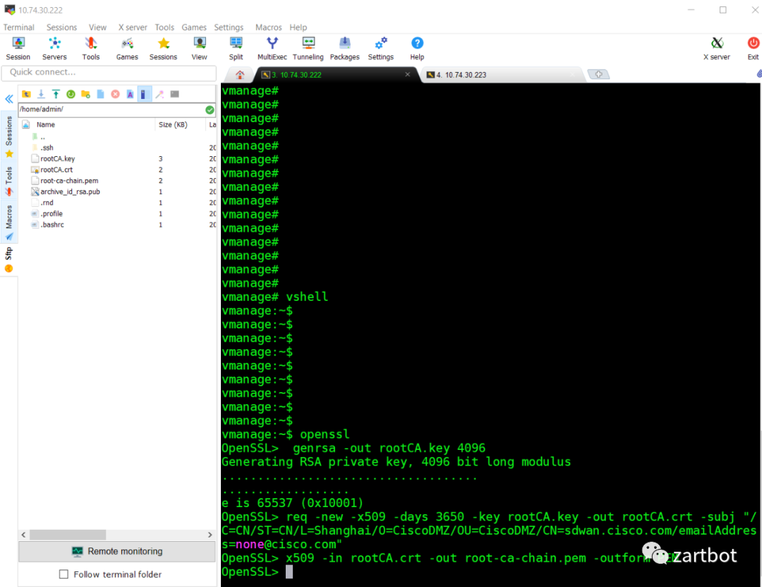
Task: Click the green checkmark beside the path field
Action: (x=210, y=109)
